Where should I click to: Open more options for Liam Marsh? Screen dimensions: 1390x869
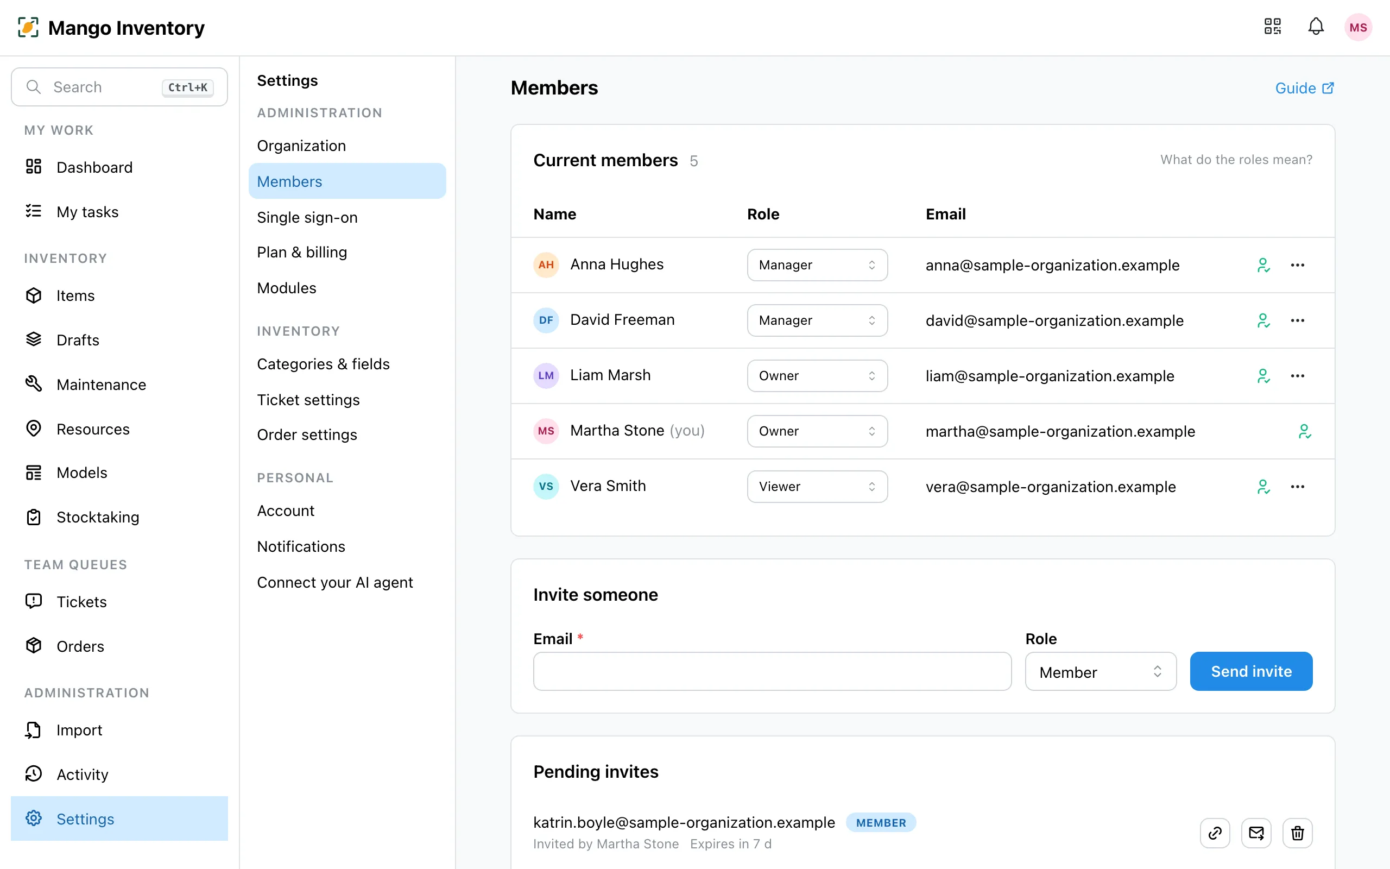[x=1298, y=376]
